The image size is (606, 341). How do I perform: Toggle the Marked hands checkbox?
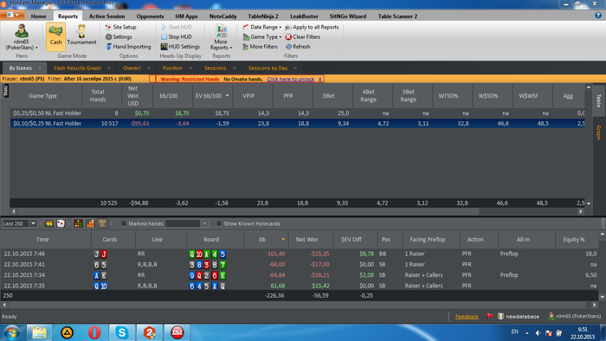(124, 223)
